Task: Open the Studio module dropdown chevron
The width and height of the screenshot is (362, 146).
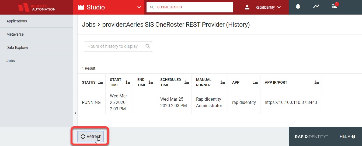Action: [x=139, y=7]
